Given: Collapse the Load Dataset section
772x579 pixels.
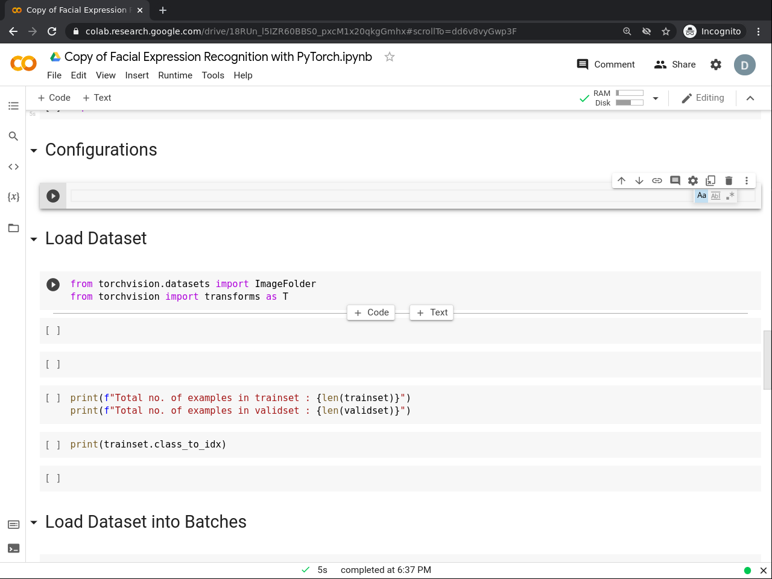Looking at the screenshot, I should coord(34,239).
